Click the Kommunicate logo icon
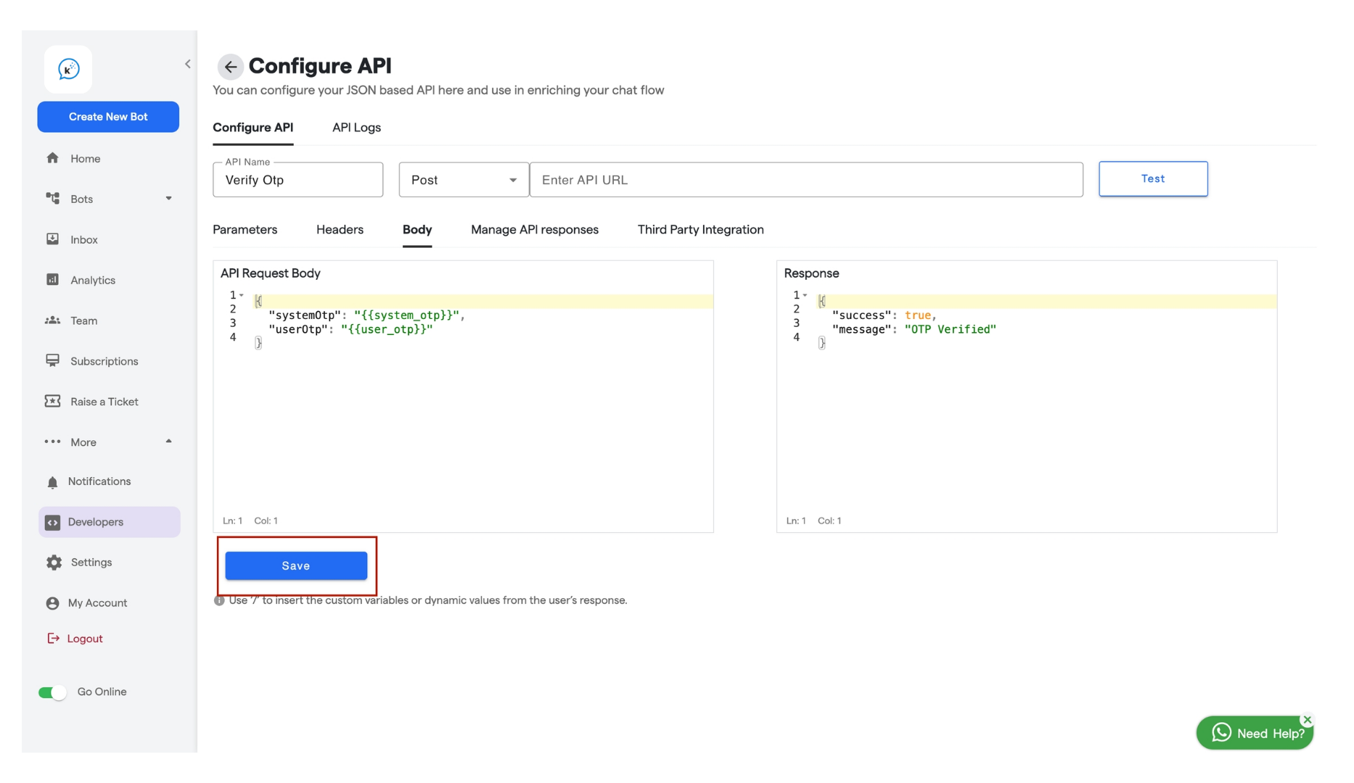1354x783 pixels. [68, 70]
